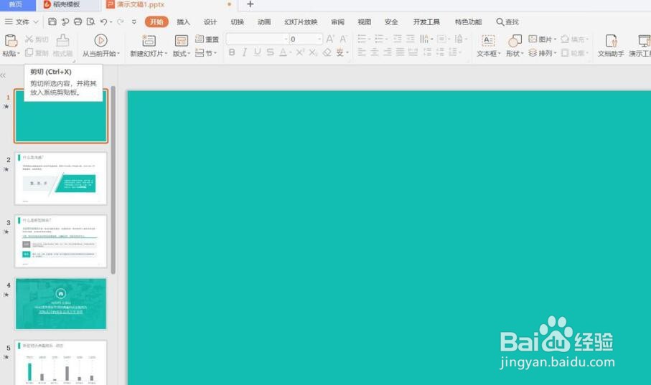651x385 pixels.
Task: Toggle Align Left paragraph alignment
Action: pos(362,52)
